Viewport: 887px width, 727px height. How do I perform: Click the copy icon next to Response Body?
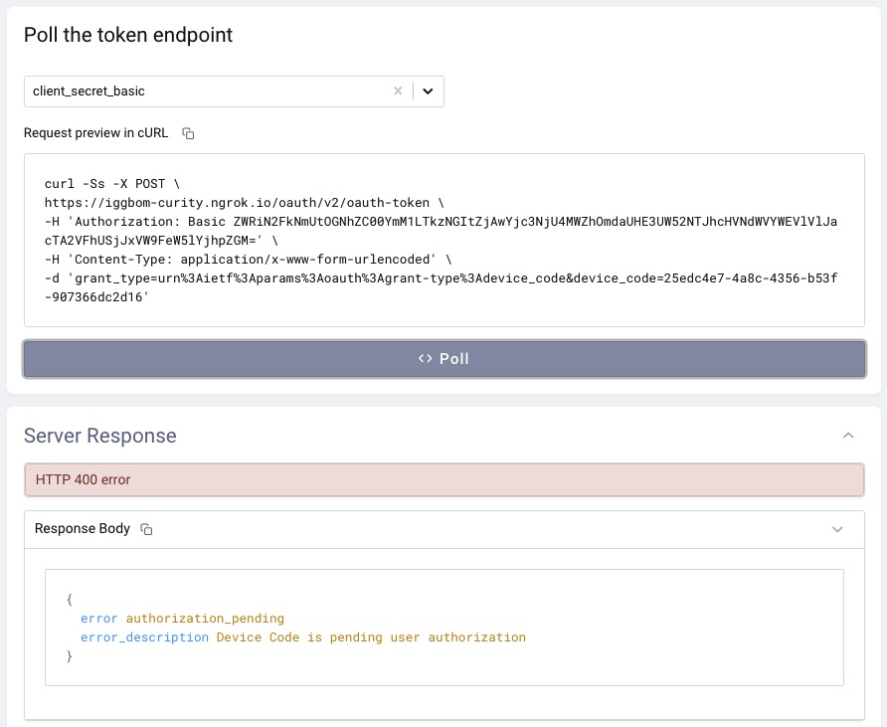pos(146,529)
